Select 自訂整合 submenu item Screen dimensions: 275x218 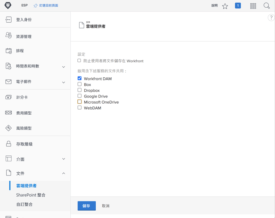(x=24, y=204)
